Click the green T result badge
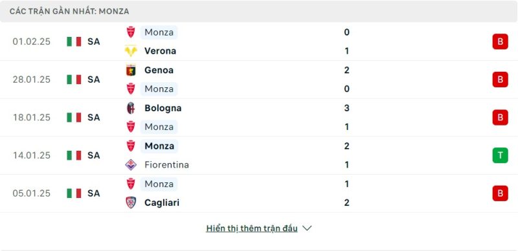This screenshot has width=518, height=251. coord(500,155)
